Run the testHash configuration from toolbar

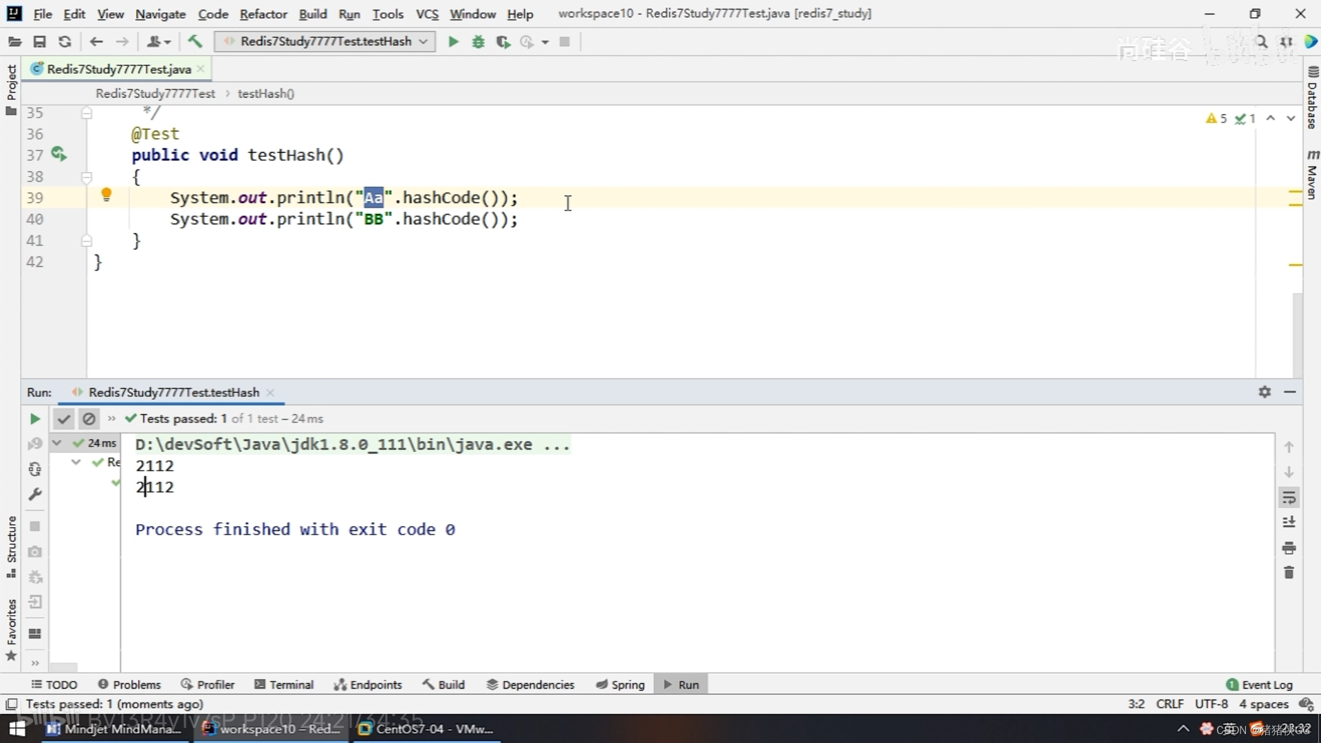pos(453,42)
